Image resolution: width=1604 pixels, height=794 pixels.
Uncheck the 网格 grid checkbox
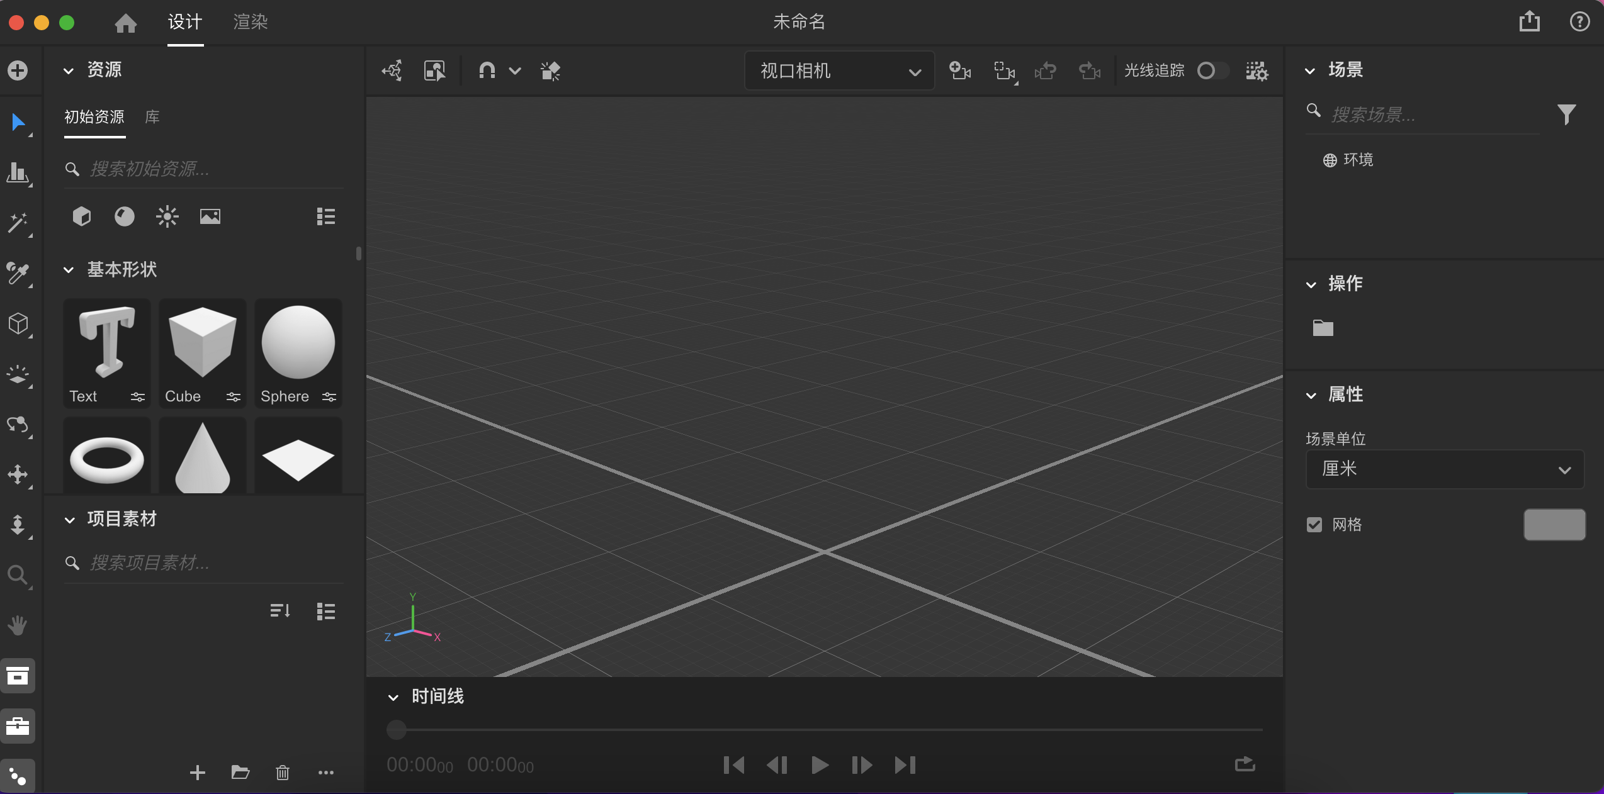click(x=1314, y=525)
